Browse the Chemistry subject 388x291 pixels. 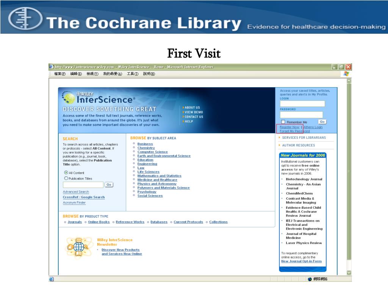[146, 148]
